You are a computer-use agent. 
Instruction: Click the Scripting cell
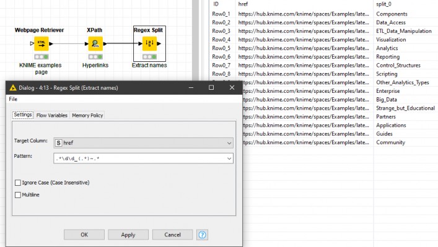[x=387, y=74]
